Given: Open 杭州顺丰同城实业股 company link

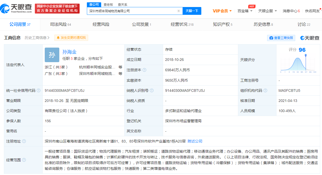Looking at the screenshot, I should (97, 67).
